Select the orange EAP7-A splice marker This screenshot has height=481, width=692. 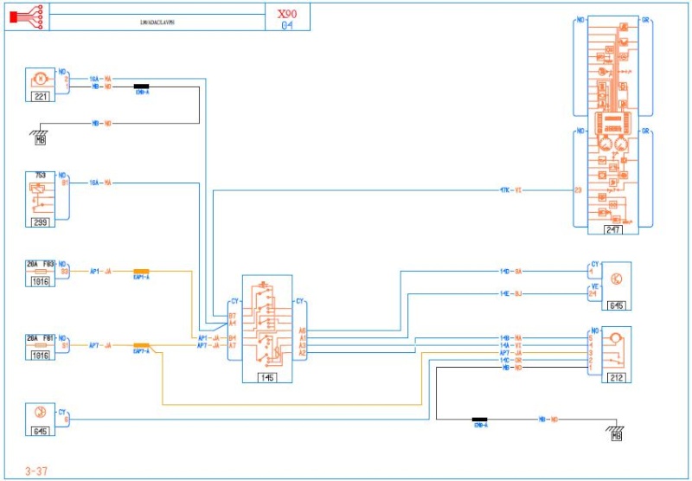tap(141, 345)
